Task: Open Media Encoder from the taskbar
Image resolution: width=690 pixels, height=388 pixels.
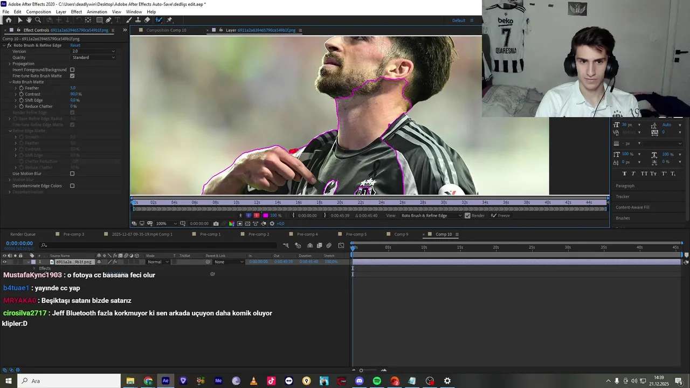Action: 218,381
